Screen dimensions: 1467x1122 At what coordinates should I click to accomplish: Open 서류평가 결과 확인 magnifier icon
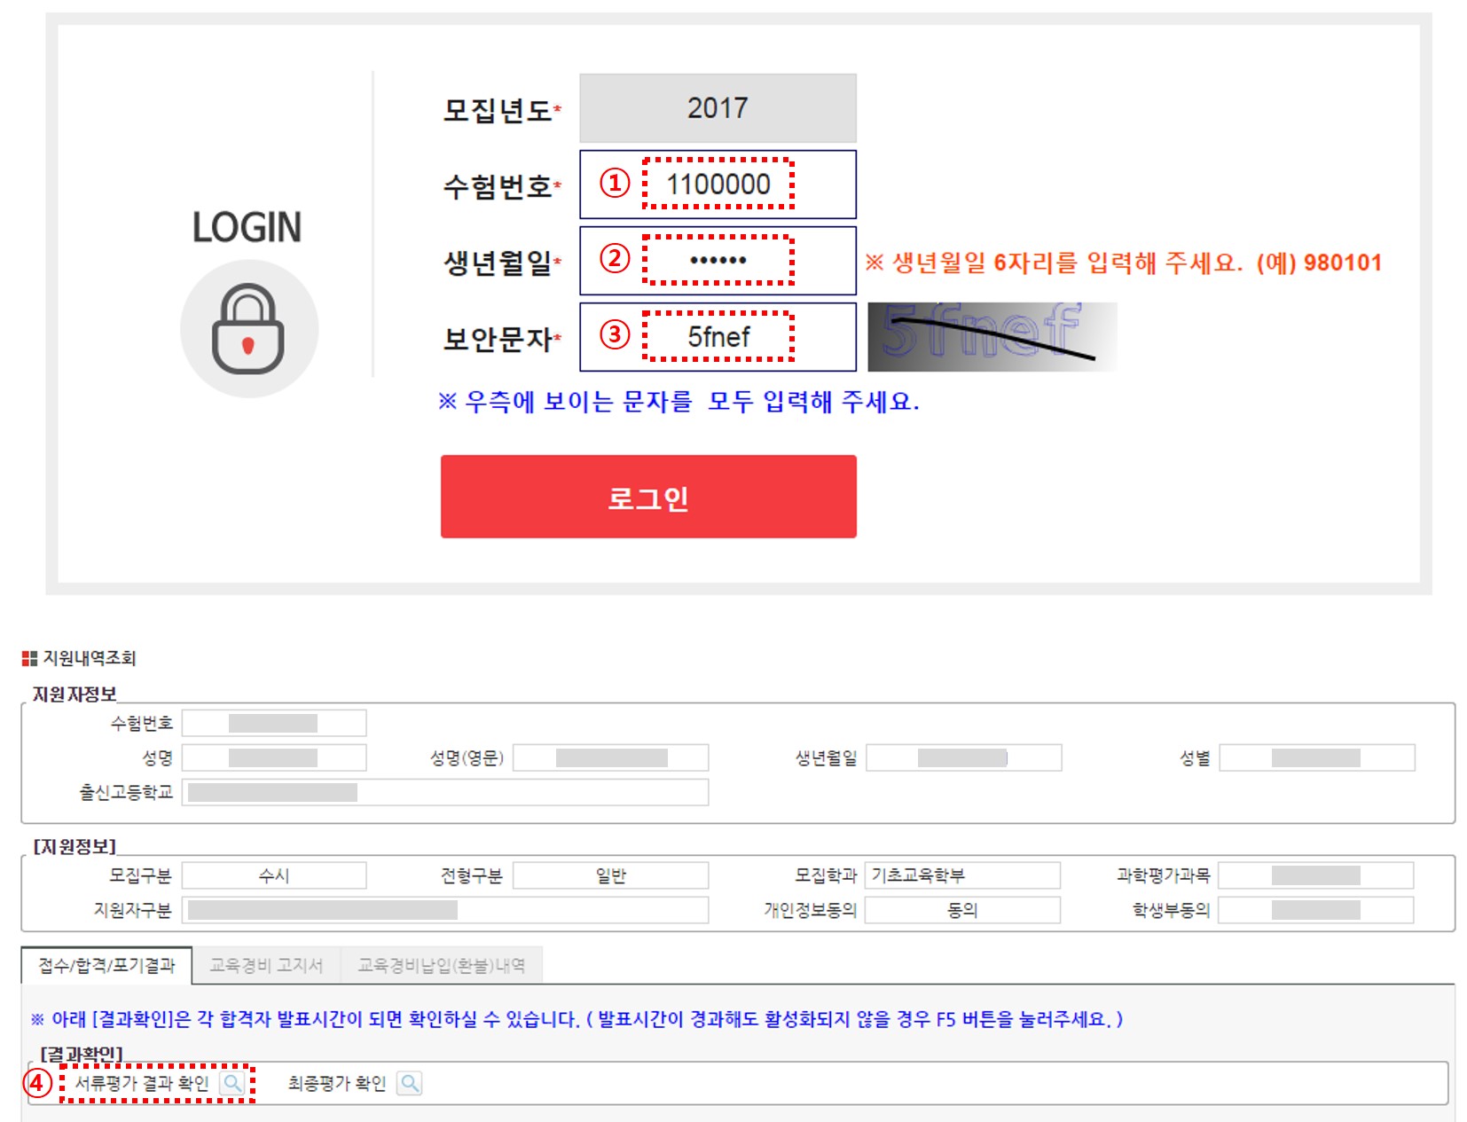coord(232,1083)
